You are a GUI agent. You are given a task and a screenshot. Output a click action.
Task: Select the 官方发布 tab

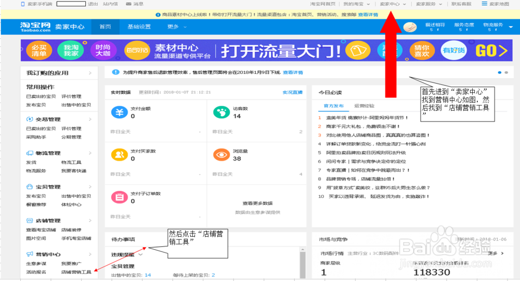334,106
